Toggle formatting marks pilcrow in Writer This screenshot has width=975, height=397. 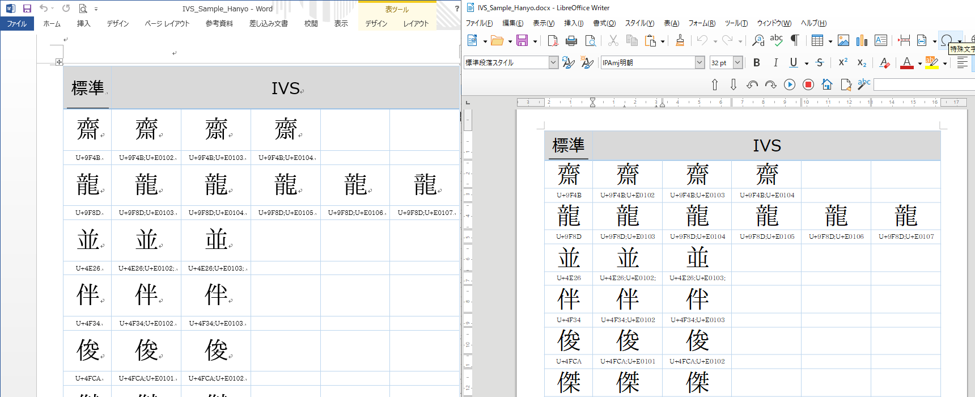coord(795,40)
